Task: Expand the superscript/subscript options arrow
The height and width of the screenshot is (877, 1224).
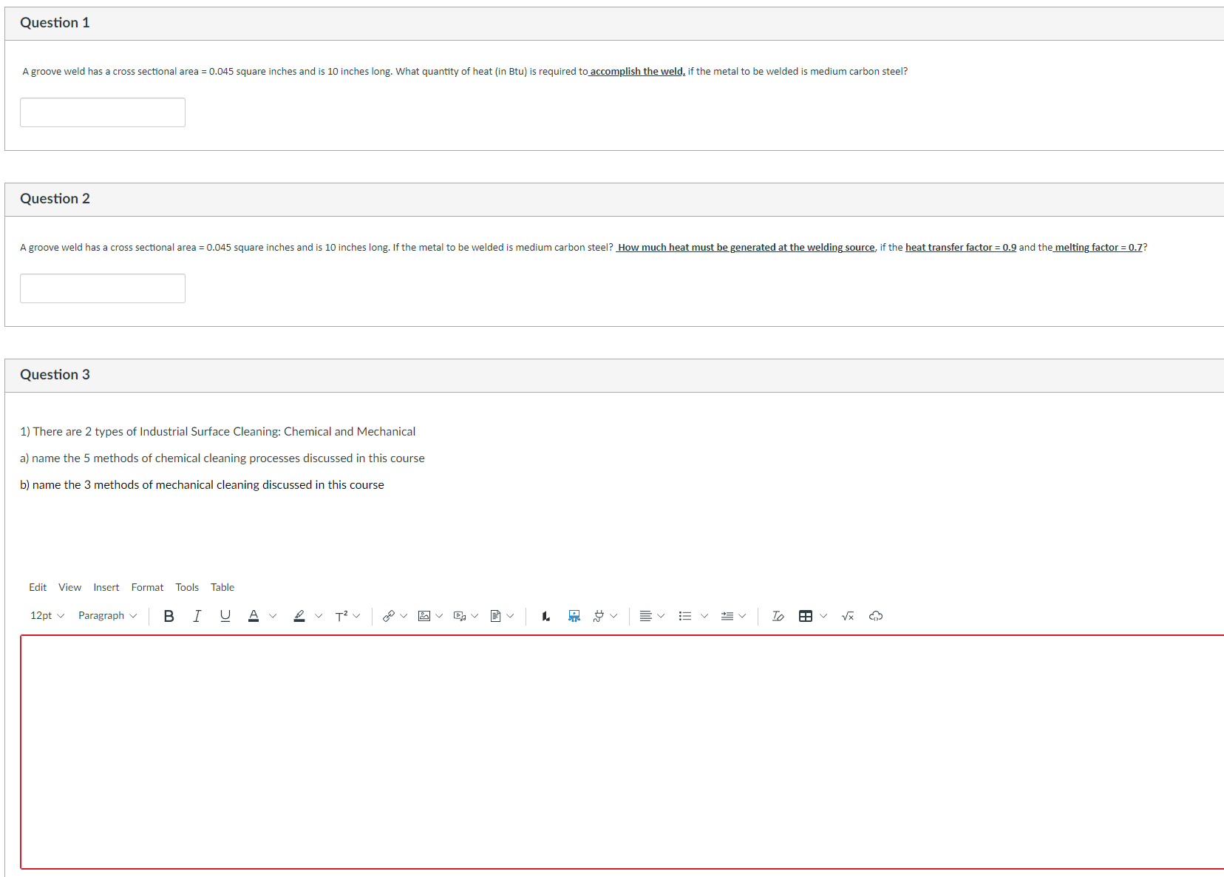Action: tap(356, 616)
